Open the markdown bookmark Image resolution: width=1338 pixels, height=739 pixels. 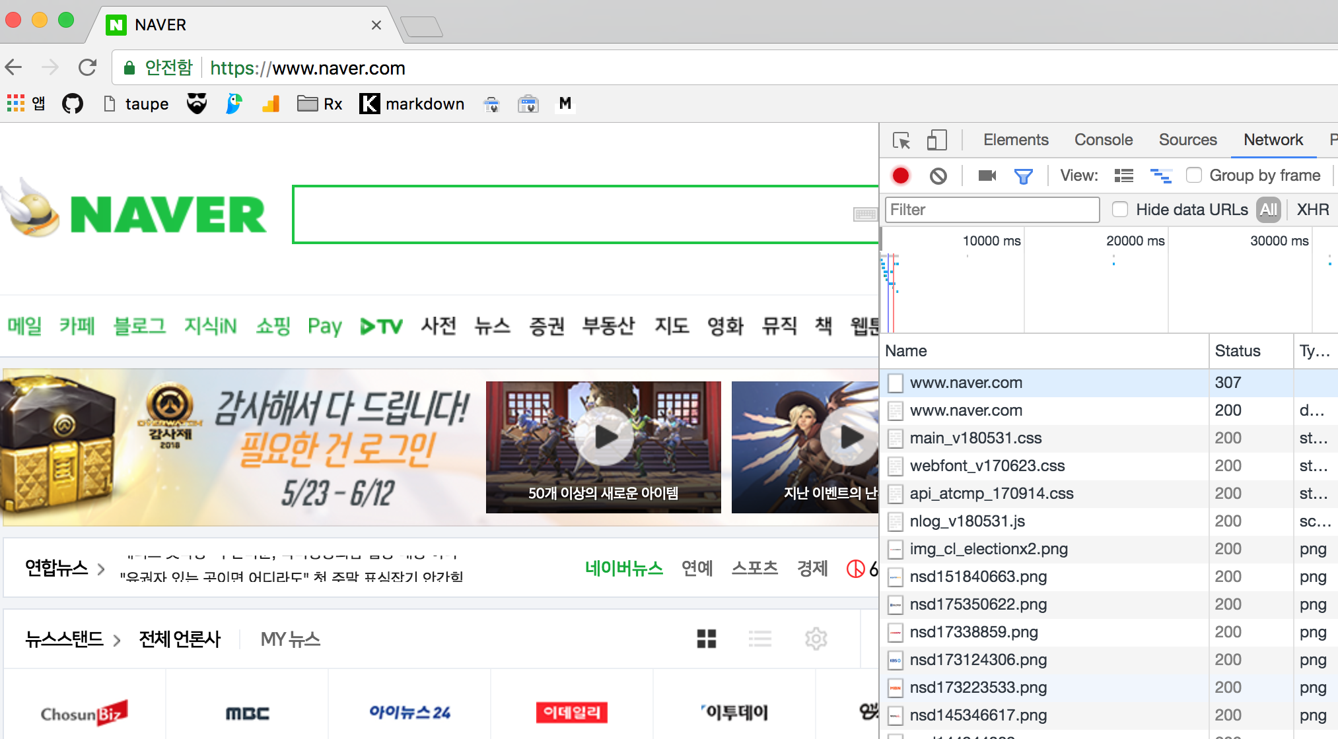[x=412, y=104]
